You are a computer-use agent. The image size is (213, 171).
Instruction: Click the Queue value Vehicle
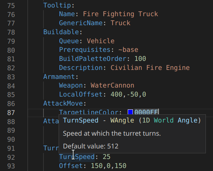[101, 41]
